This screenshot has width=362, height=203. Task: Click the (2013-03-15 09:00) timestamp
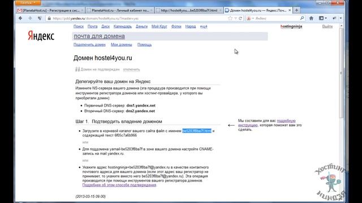coord(90,196)
